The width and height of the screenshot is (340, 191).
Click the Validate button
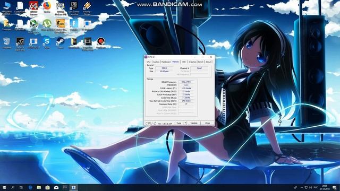coord(194,123)
